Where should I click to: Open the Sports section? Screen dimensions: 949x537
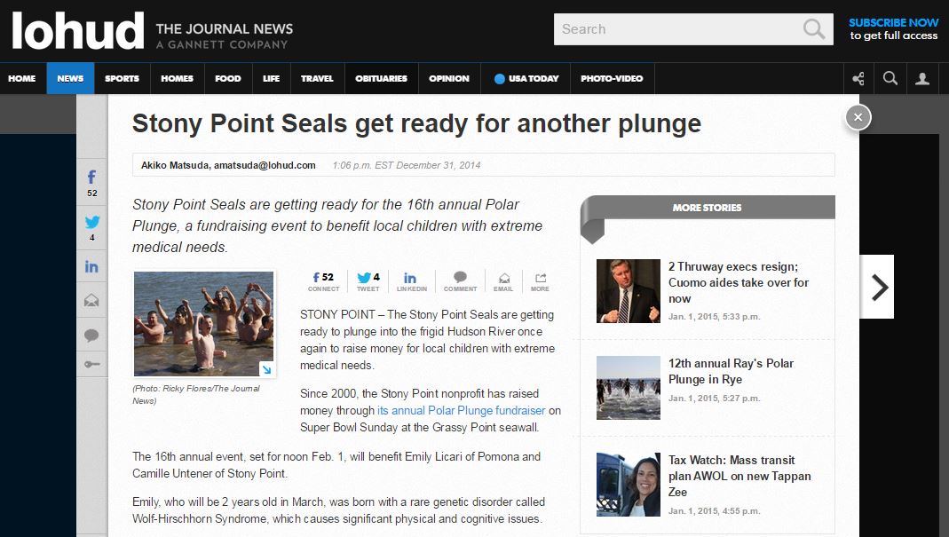pyautogui.click(x=122, y=79)
